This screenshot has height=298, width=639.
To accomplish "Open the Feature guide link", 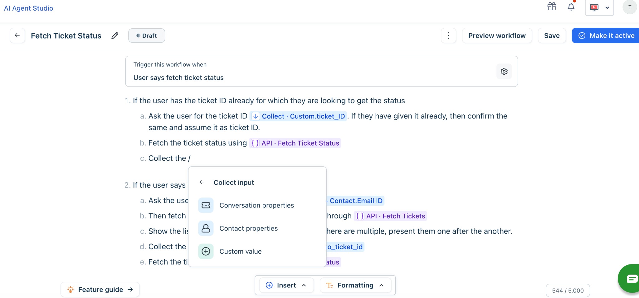I will point(100,290).
